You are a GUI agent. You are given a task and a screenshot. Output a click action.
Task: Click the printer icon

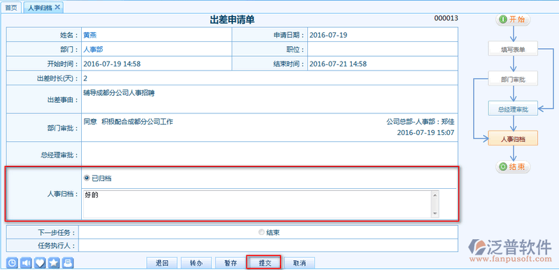(68, 263)
